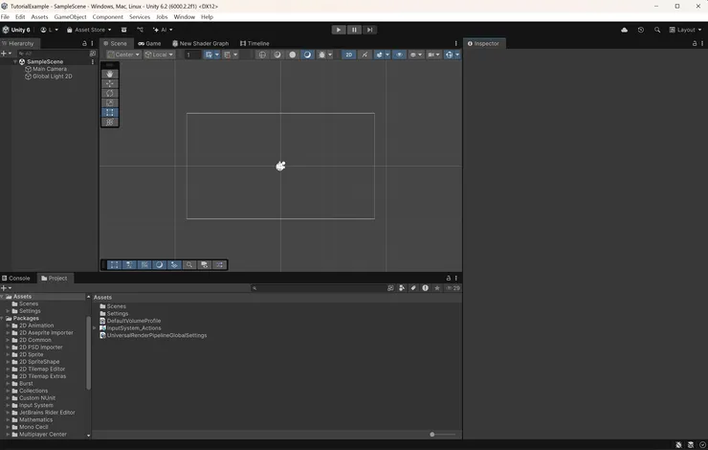The image size is (708, 450).
Task: Select the Hand tool in Scene toolbar
Action: coord(110,74)
